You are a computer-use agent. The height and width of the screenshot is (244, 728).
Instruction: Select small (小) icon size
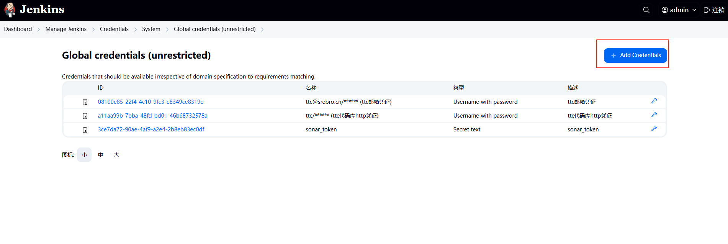tap(84, 155)
